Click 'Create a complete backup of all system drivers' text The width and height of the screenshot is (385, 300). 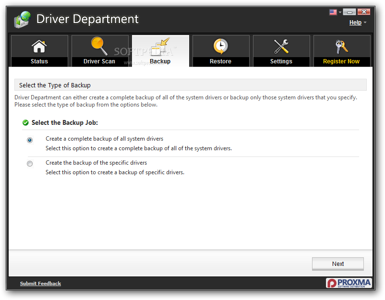(x=104, y=139)
